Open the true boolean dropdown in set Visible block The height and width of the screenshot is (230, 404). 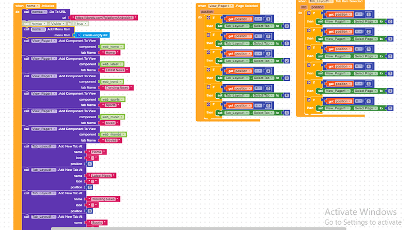tap(81, 23)
